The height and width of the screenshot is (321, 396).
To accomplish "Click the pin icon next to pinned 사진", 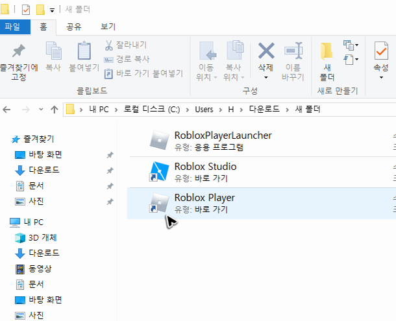I will coord(110,202).
